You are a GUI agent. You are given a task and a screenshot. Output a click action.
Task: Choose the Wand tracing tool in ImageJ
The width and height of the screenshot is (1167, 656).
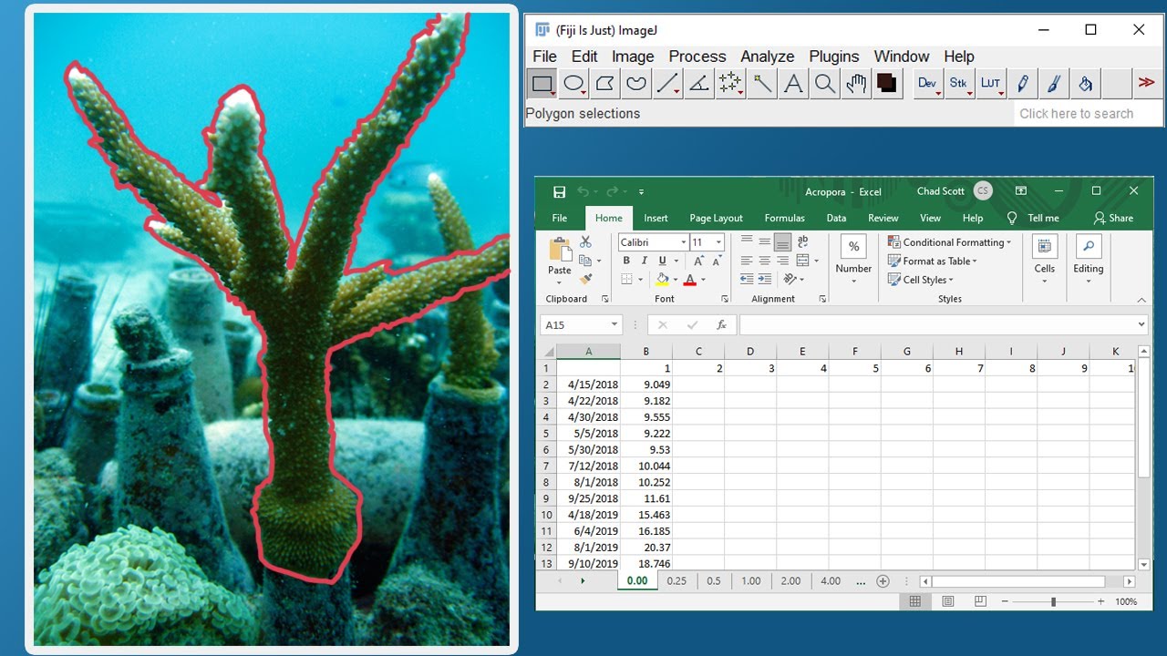pos(762,84)
